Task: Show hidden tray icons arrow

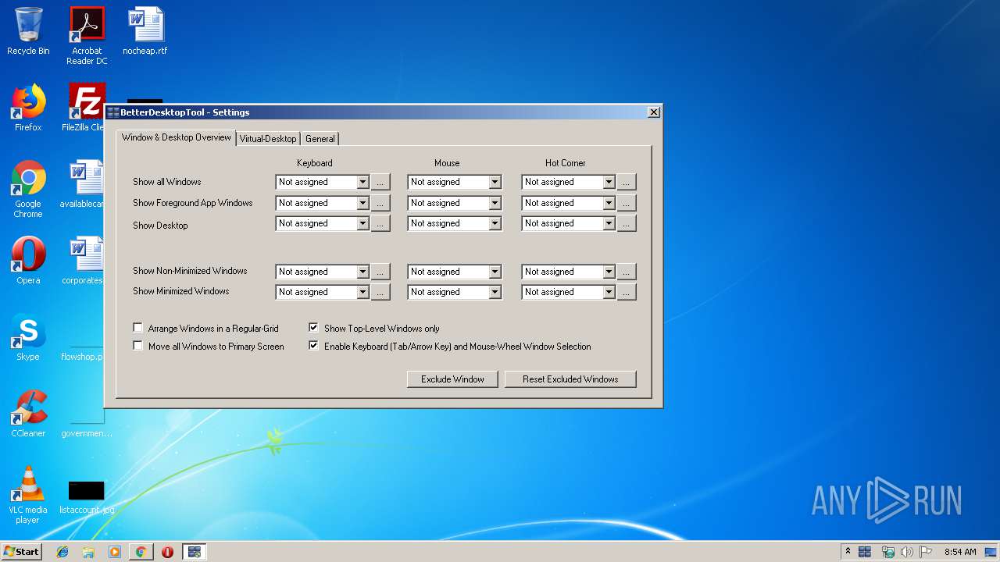Action: point(848,552)
